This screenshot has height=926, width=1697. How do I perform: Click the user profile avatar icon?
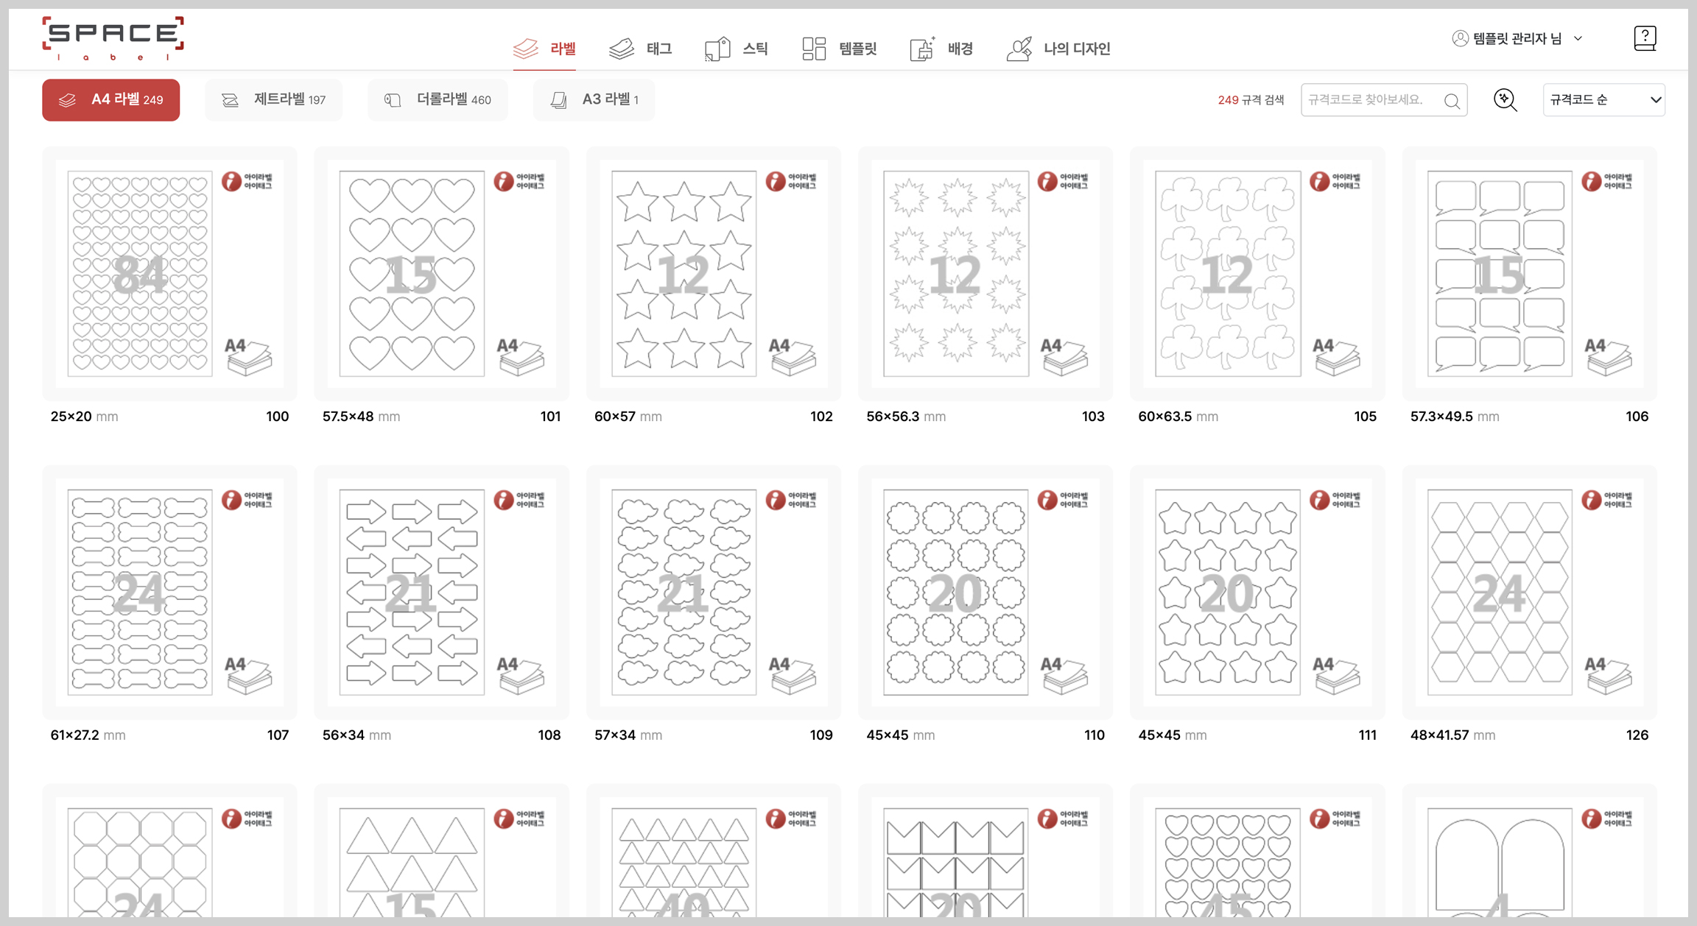point(1460,38)
